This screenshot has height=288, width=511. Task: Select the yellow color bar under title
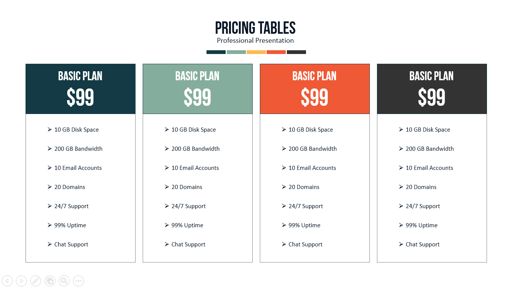tap(256, 52)
